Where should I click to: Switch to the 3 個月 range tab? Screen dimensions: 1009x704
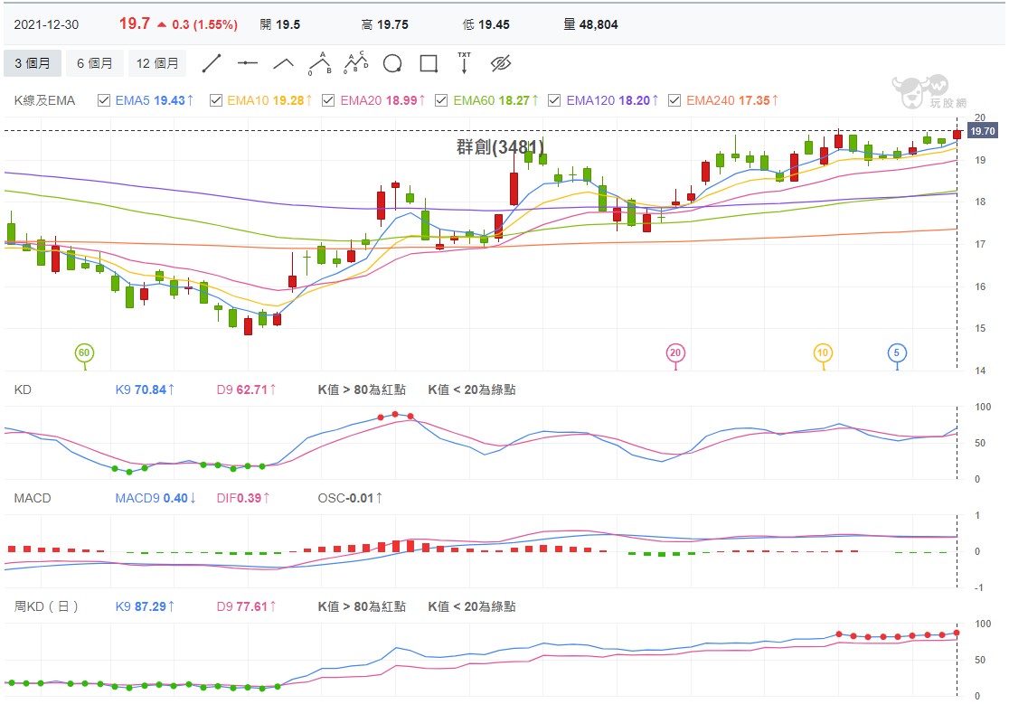click(33, 63)
